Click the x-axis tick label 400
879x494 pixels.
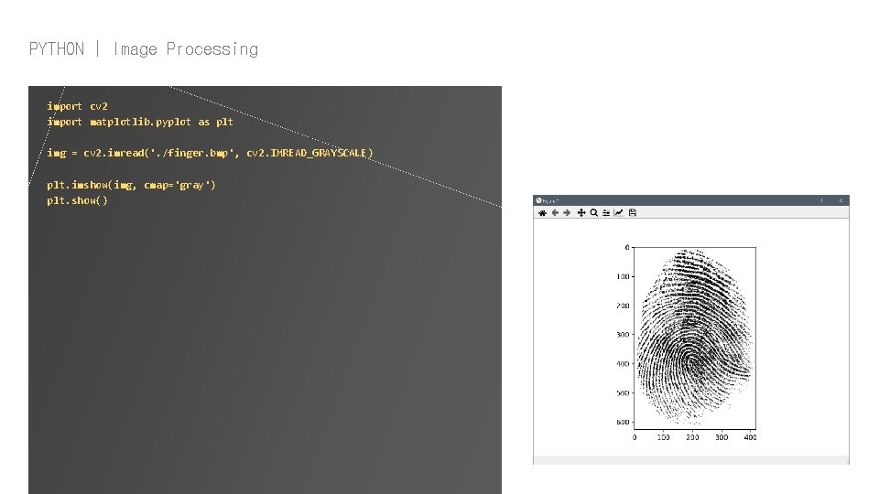[750, 437]
